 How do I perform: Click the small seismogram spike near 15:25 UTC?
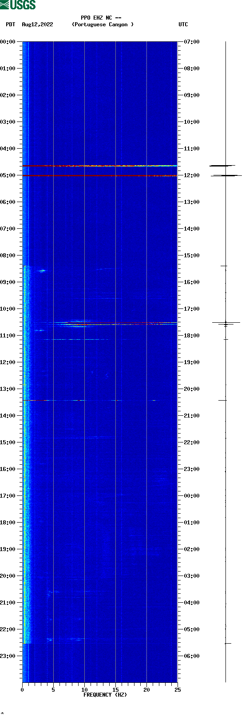pyautogui.click(x=224, y=266)
